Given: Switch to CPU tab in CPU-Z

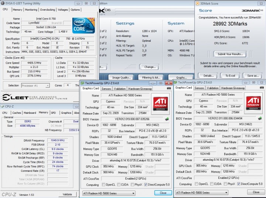Looking at the screenshot, I should tap(5, 113).
